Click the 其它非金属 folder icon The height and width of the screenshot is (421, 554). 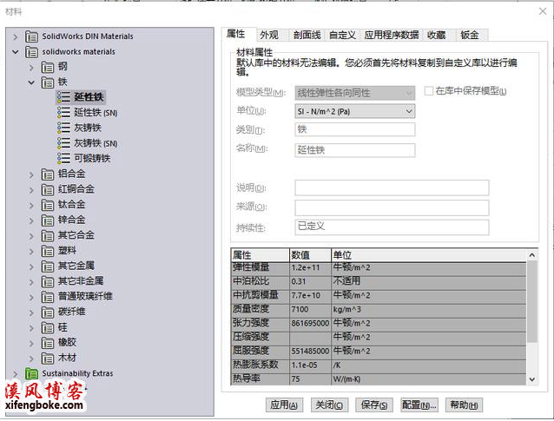pos(48,281)
